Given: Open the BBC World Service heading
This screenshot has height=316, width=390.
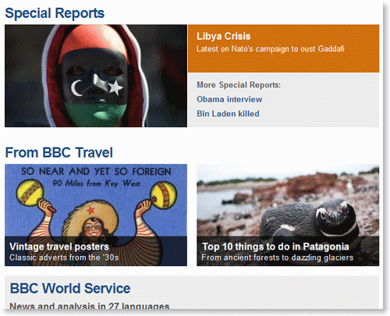Looking at the screenshot, I should point(70,288).
